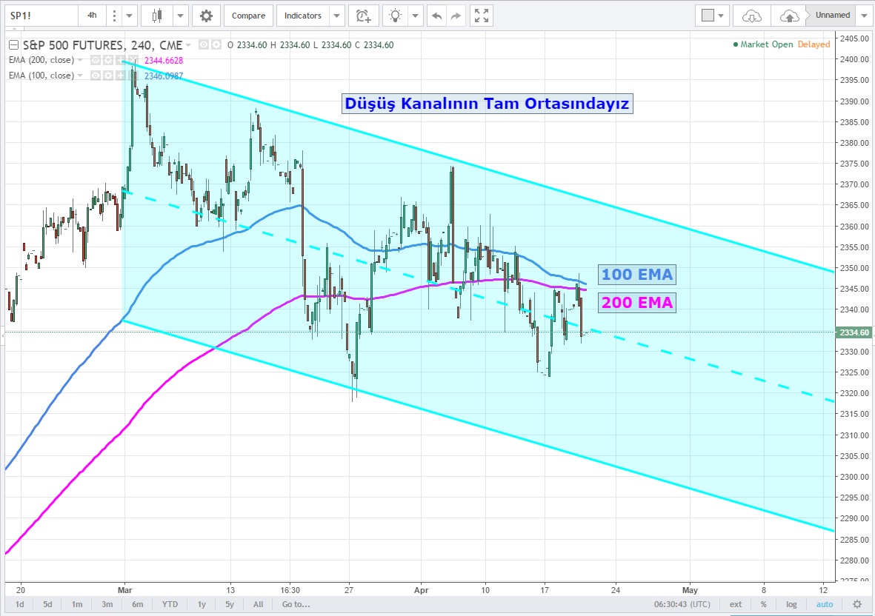Click the candlestick chart style icon

coord(156,16)
